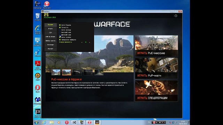Screen dimensions: 223x125
Task: Open the Adobe Reader desktop shortcut
Action: pyautogui.click(x=38, y=65)
